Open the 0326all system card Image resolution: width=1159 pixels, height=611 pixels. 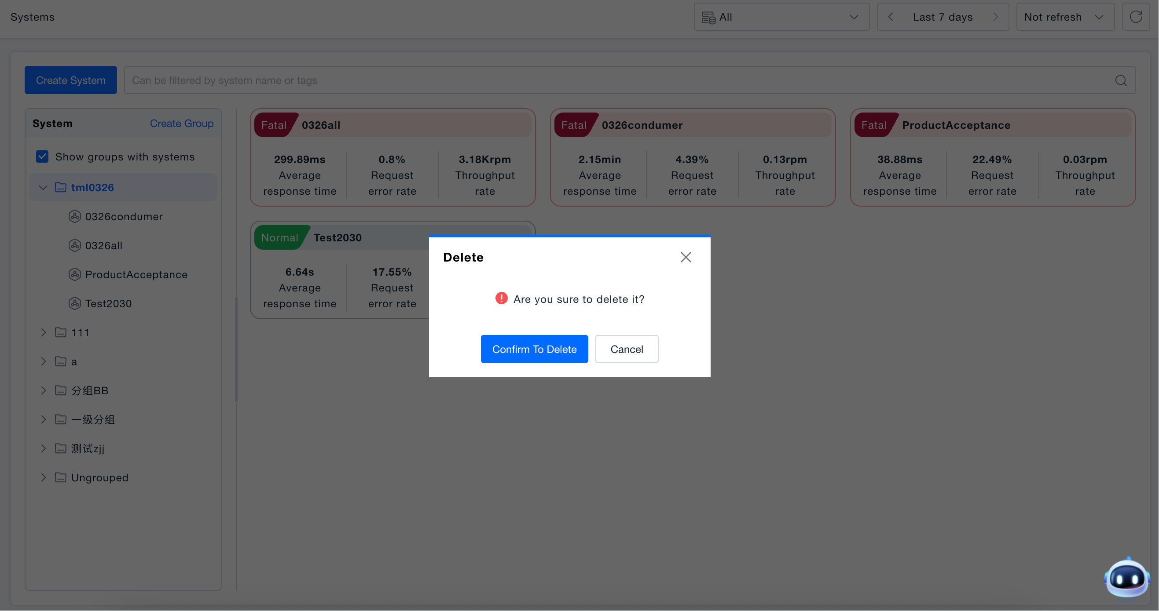(x=393, y=157)
